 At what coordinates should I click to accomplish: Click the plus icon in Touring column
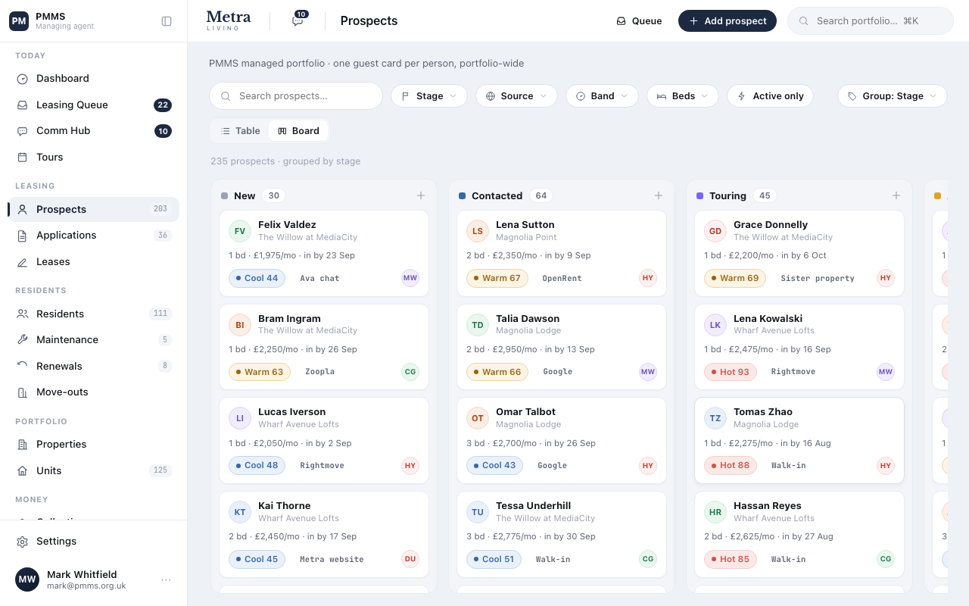click(x=896, y=195)
